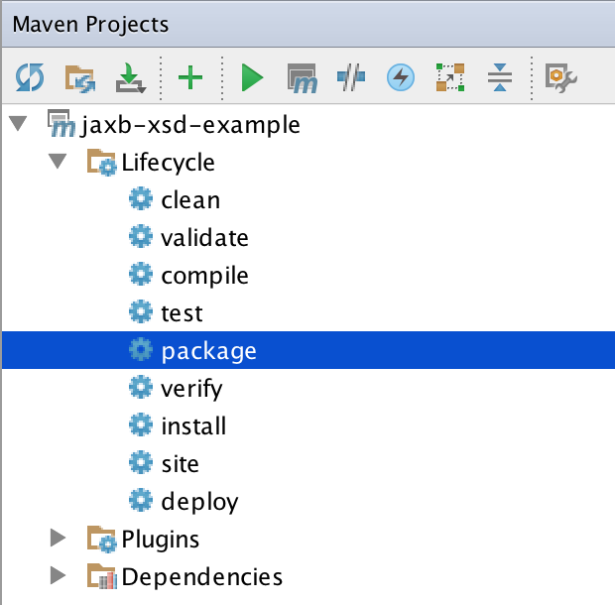Select the package lifecycle phase
This screenshot has height=605, width=615.
click(308, 350)
